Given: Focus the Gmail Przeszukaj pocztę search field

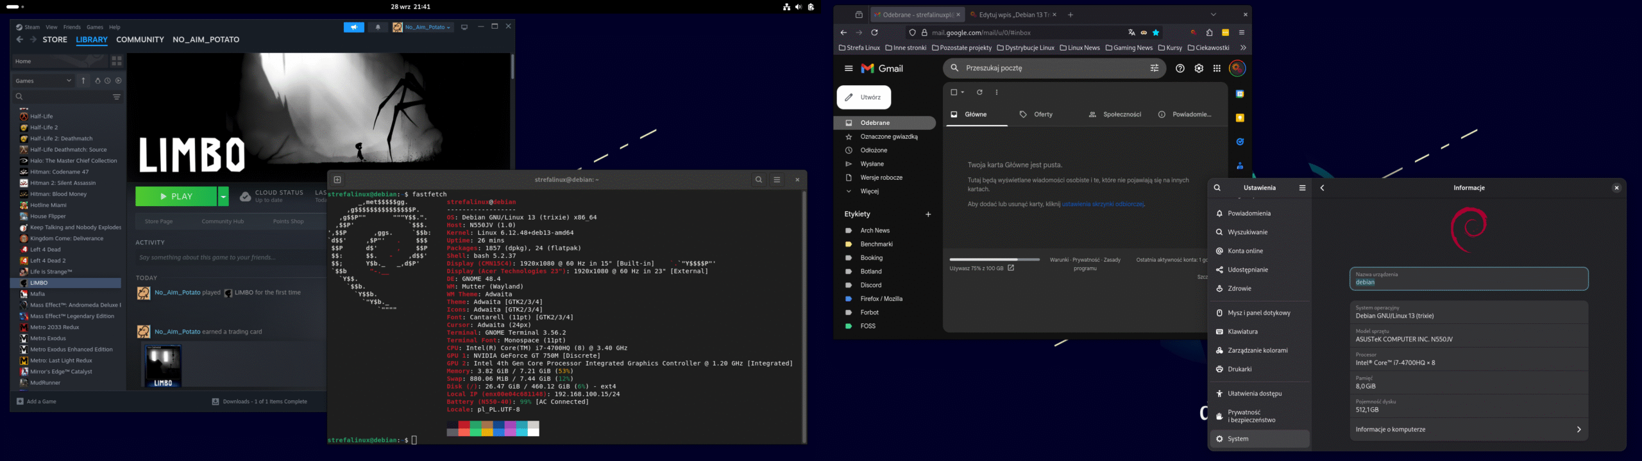Looking at the screenshot, I should tap(1053, 68).
